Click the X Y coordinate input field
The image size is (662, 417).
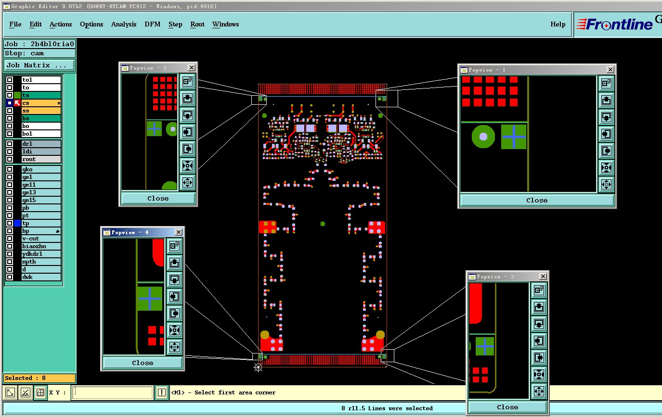[113, 392]
